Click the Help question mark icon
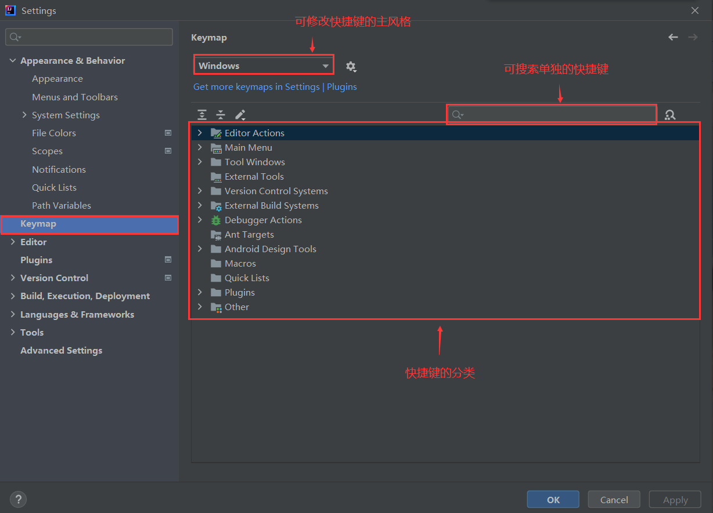This screenshot has width=713, height=513. (x=18, y=499)
